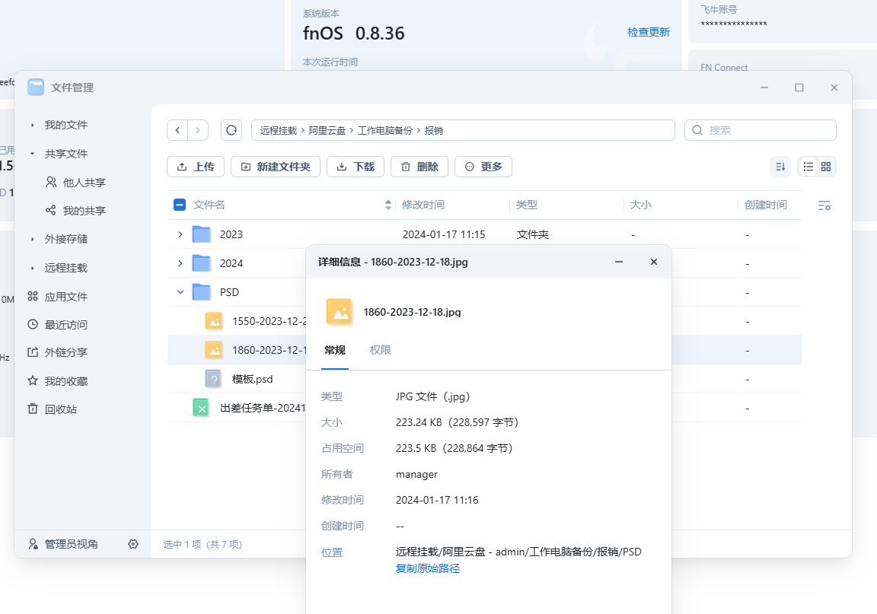Open 他人共享 in the sidebar

75,183
